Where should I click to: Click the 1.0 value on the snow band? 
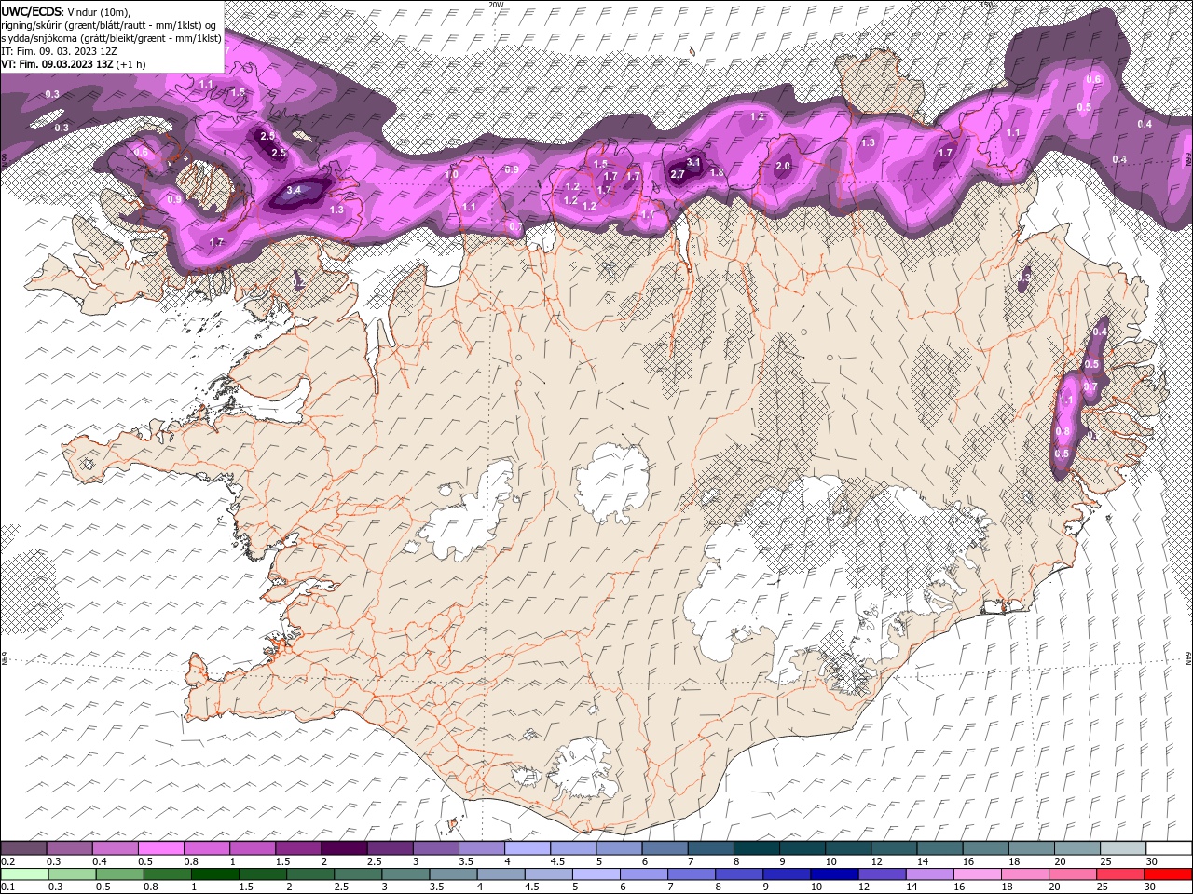click(x=452, y=174)
